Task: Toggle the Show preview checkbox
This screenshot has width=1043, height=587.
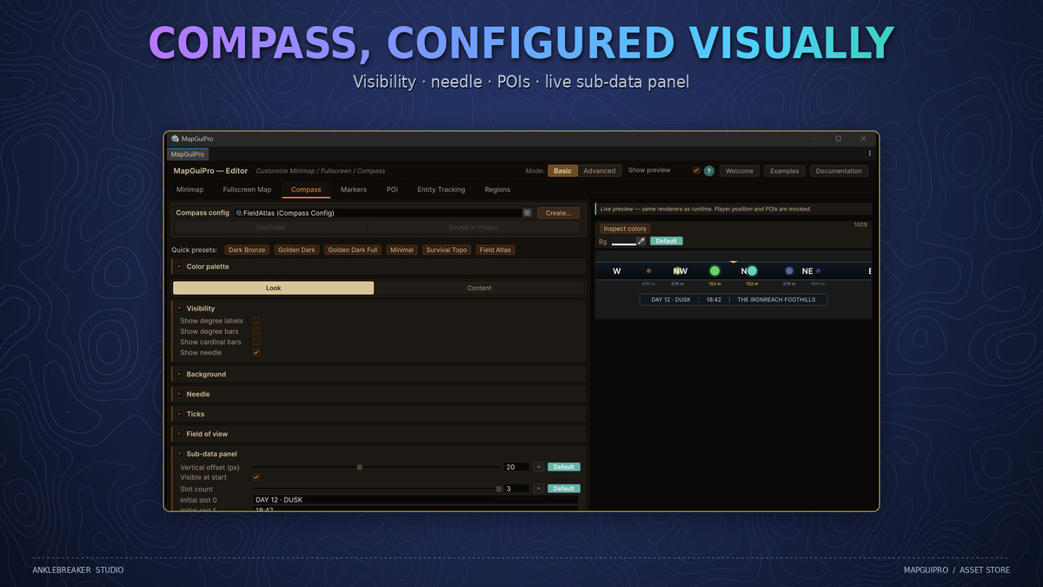Action: 696,170
